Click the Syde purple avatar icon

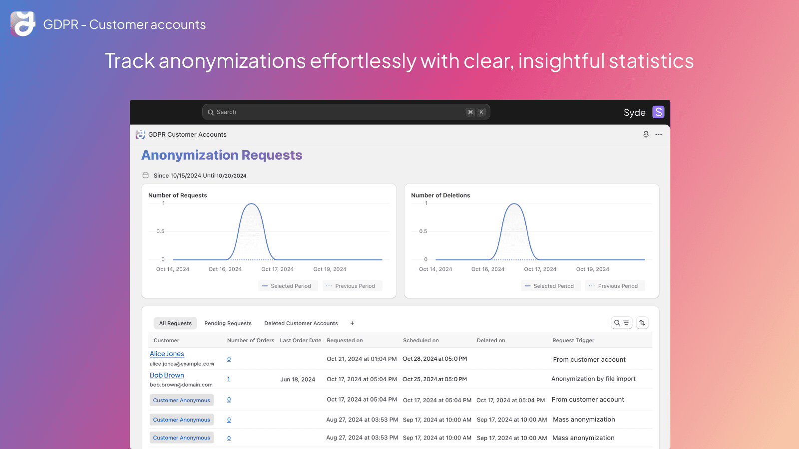pyautogui.click(x=658, y=112)
